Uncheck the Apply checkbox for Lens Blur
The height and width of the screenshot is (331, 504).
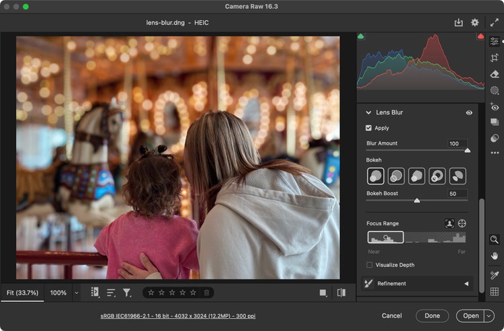tap(368, 128)
